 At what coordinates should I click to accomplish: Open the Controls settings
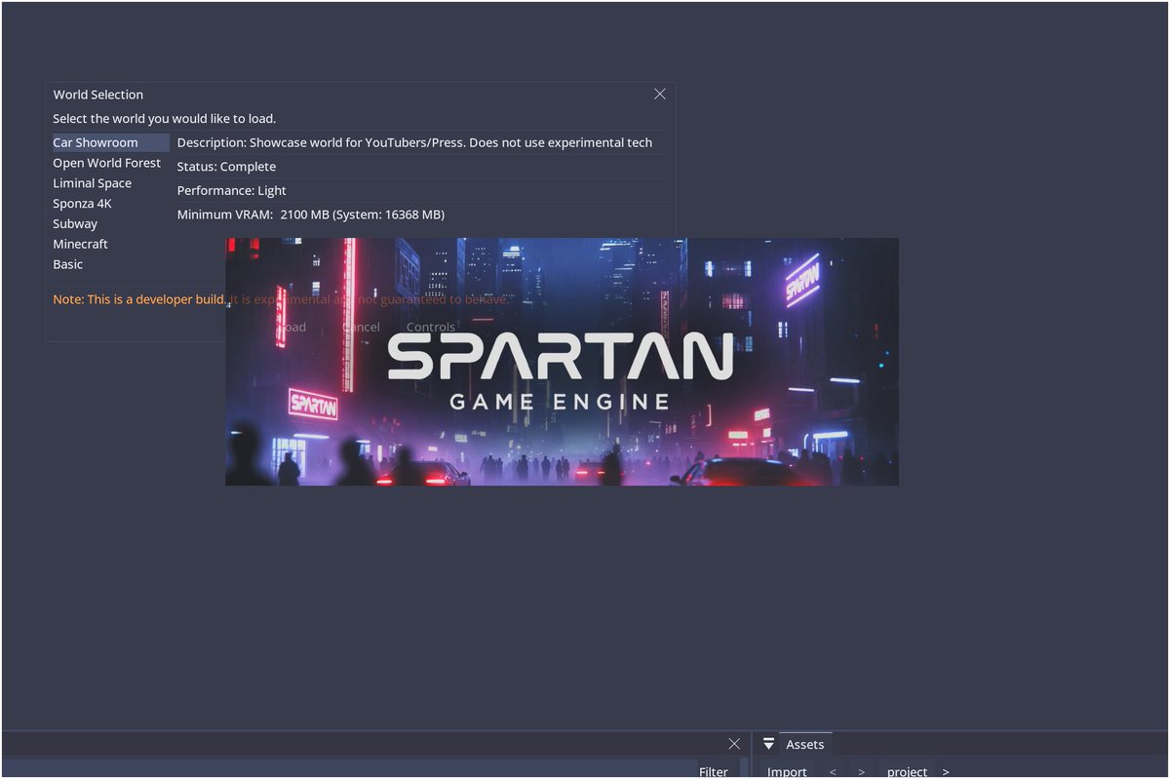point(430,327)
